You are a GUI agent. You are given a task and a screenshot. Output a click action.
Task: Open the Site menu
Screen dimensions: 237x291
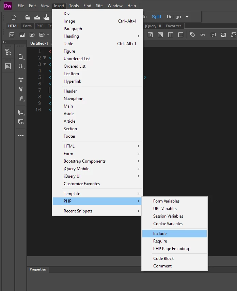(x=99, y=6)
